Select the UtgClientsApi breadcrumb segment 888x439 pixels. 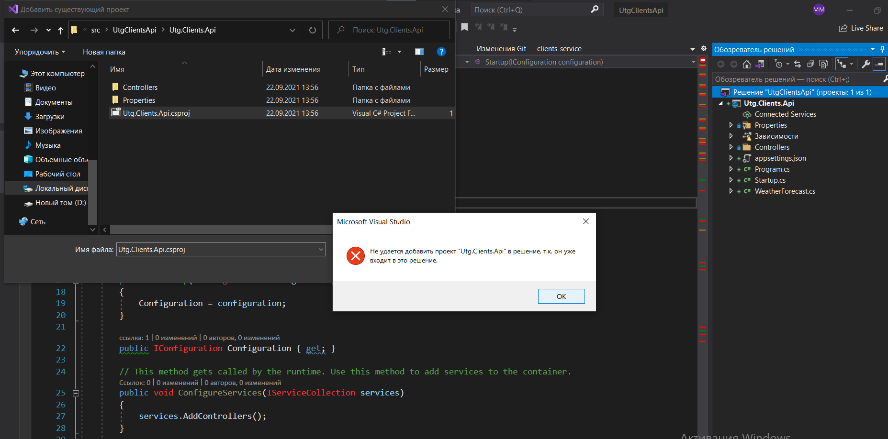click(135, 30)
